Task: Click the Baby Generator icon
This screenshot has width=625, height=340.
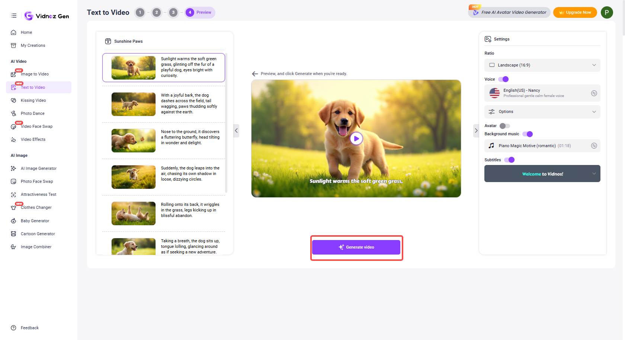Action: 13,221
